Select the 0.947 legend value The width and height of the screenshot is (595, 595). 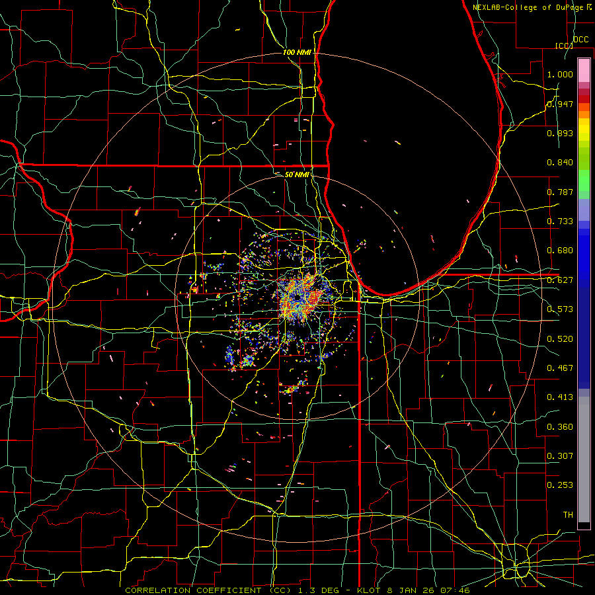point(560,104)
